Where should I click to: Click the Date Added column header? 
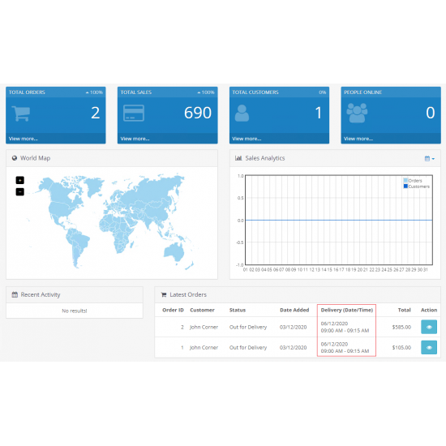coord(294,310)
